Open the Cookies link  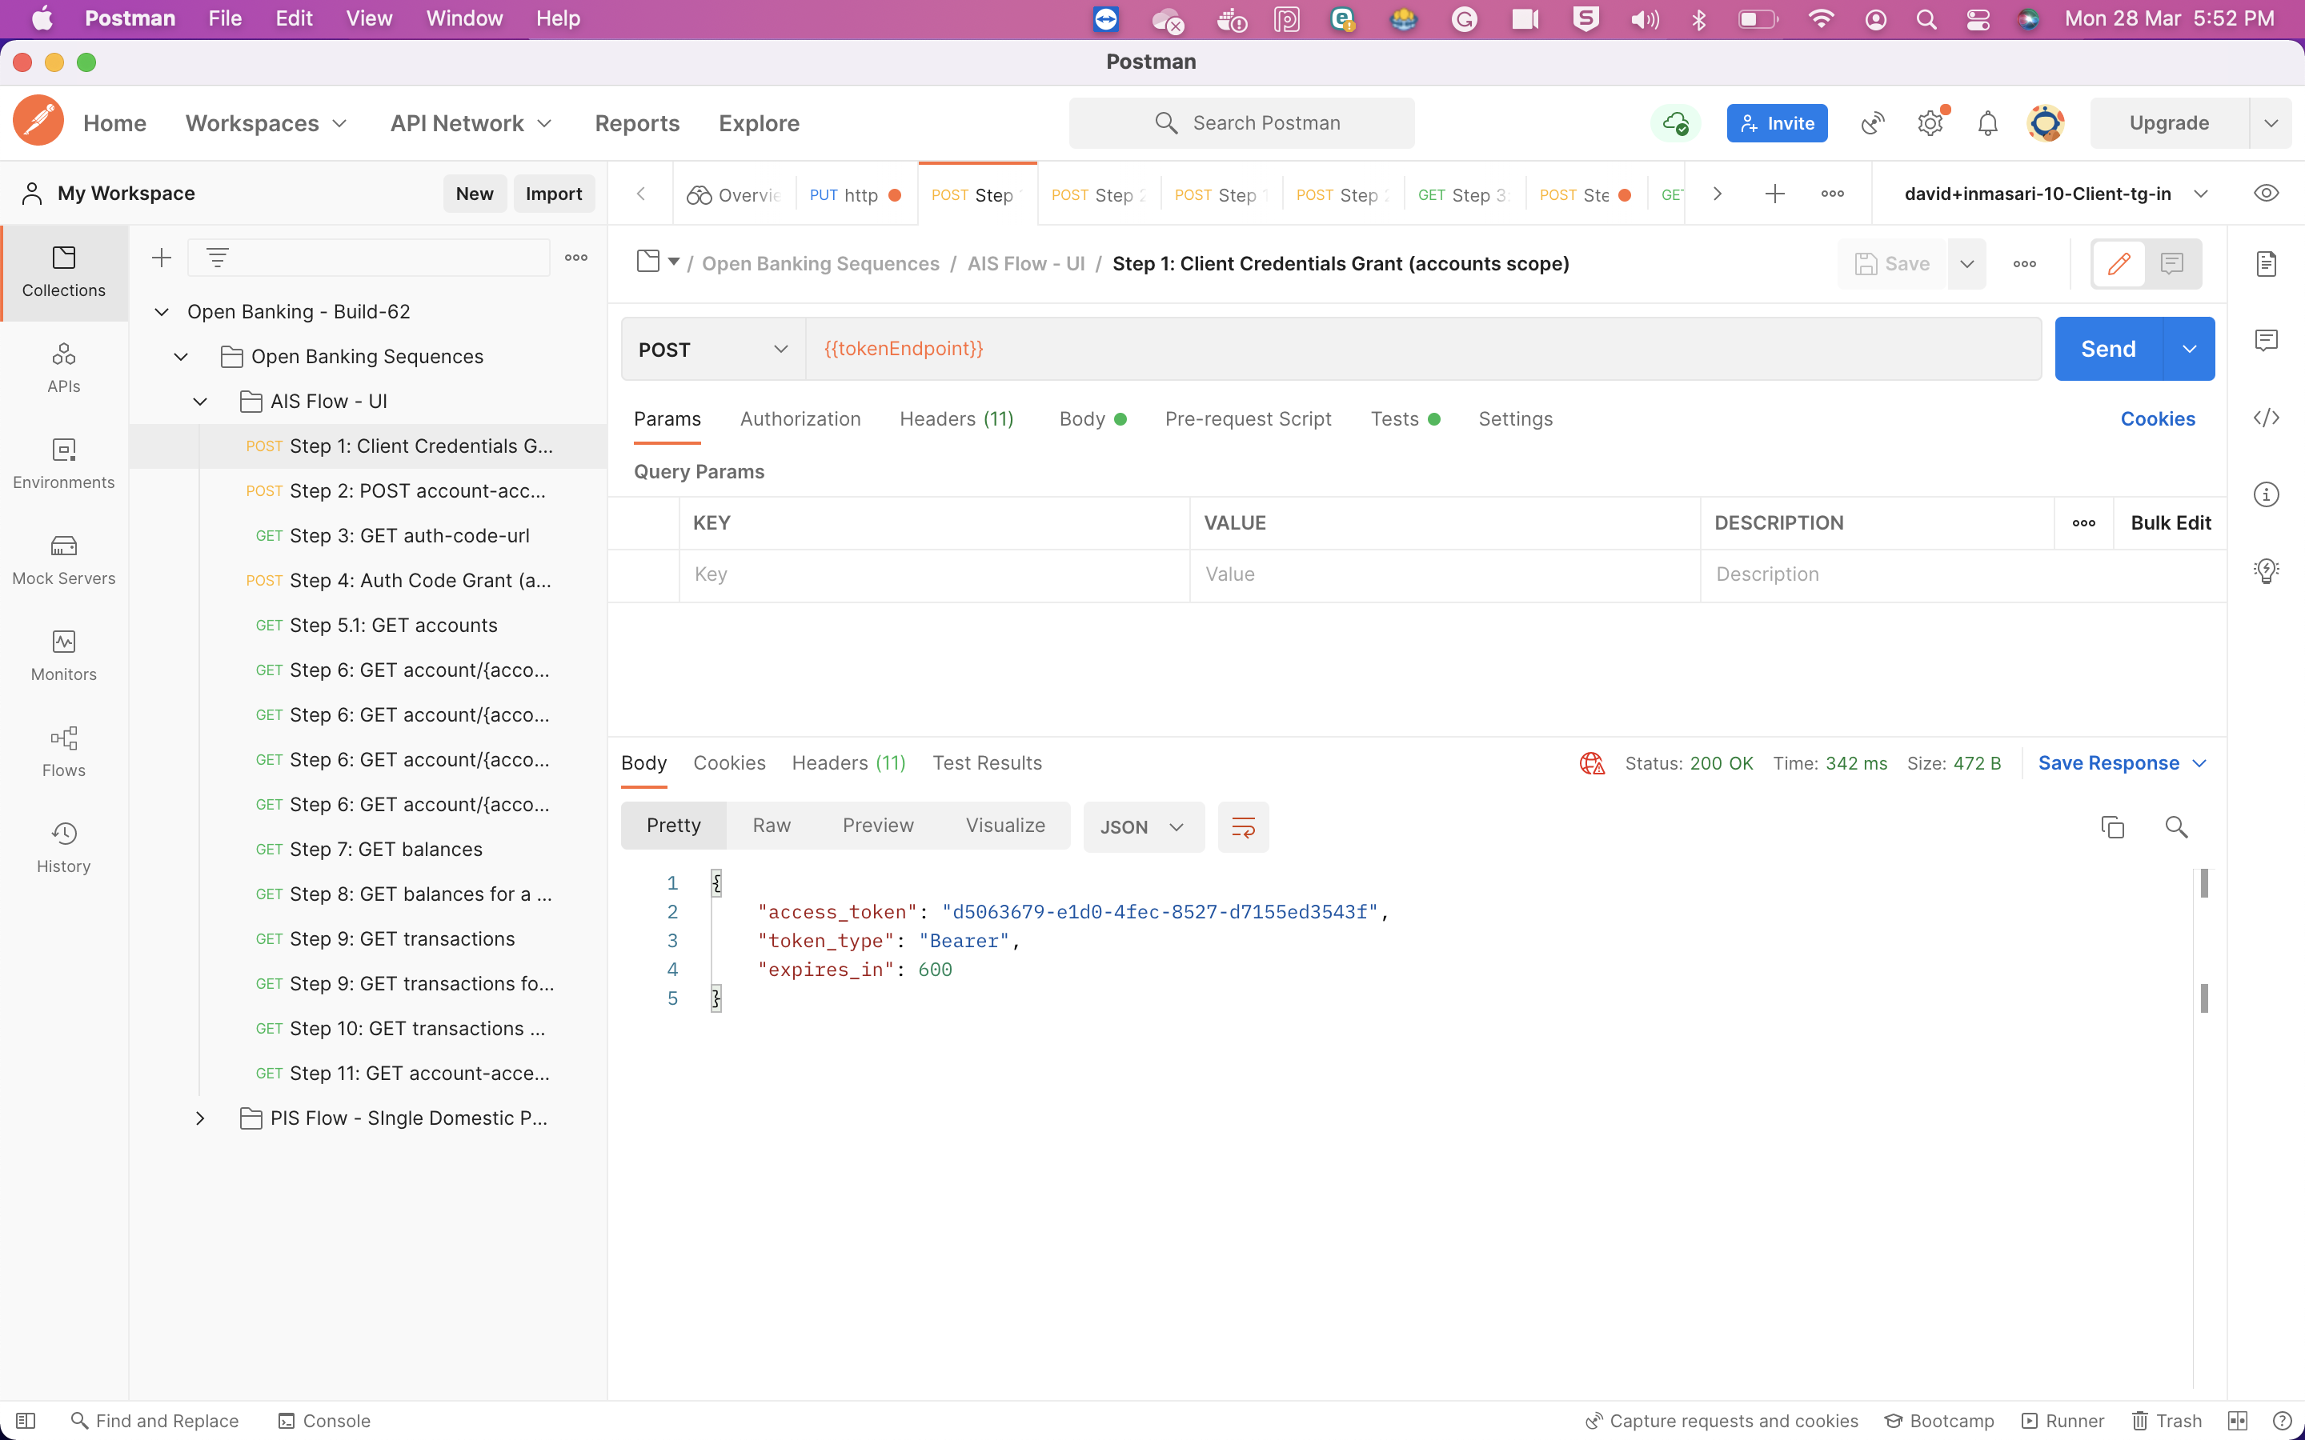(2158, 419)
